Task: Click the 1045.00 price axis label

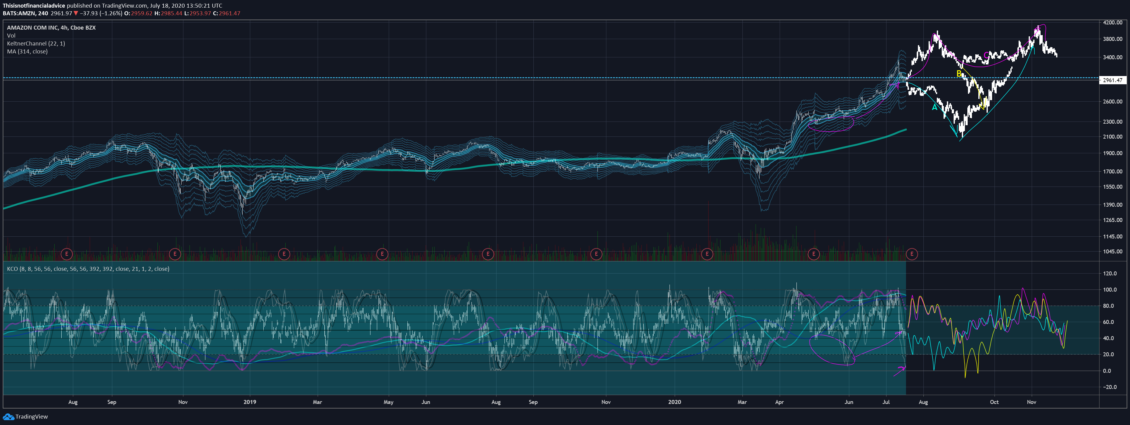Action: point(1113,252)
